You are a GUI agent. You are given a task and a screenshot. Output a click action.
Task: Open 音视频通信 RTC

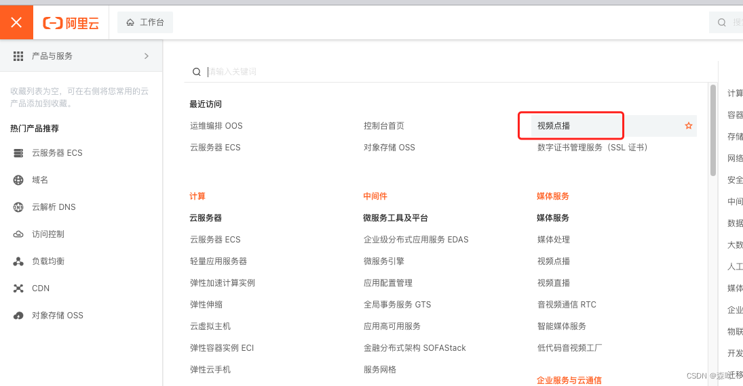point(567,305)
